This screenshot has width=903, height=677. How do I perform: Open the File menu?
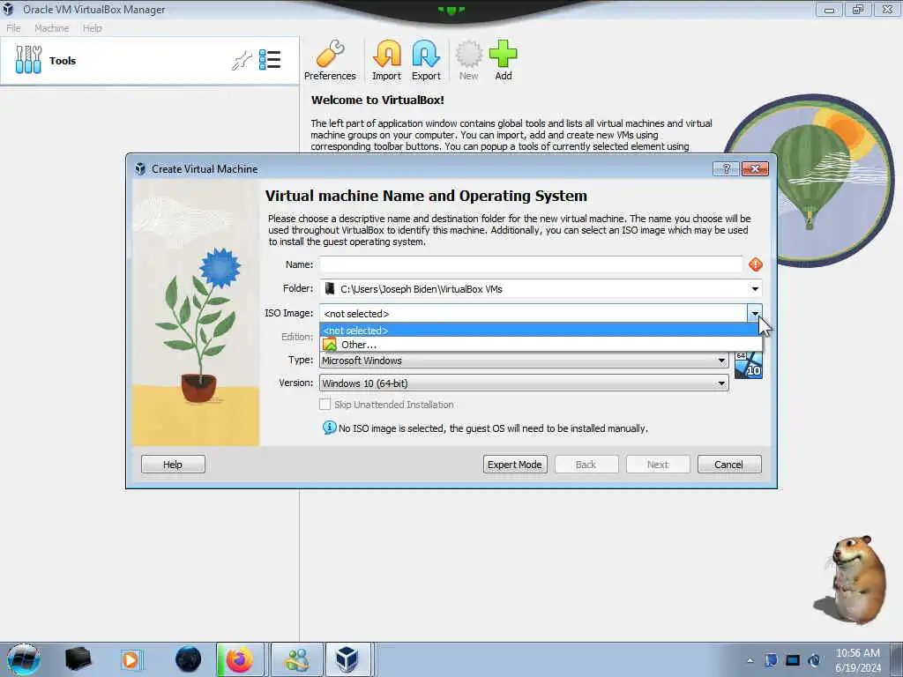pos(13,28)
